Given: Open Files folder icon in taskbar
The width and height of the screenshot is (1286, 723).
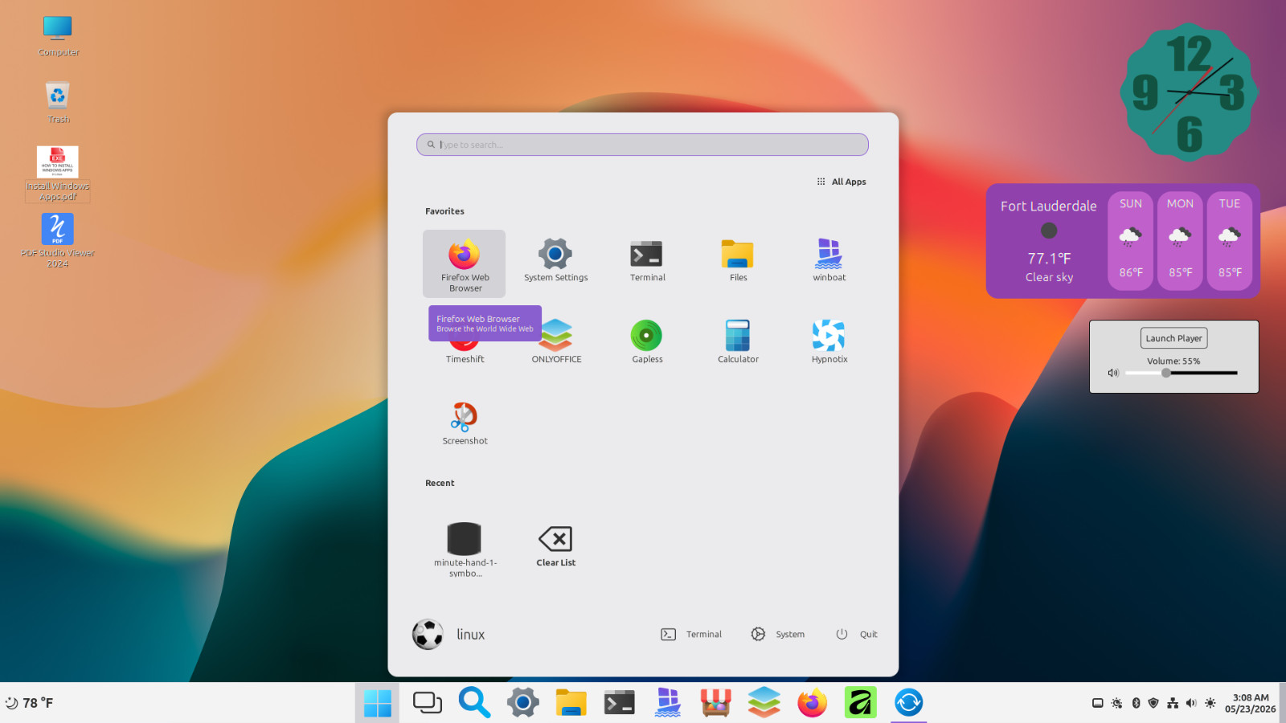Looking at the screenshot, I should [571, 703].
